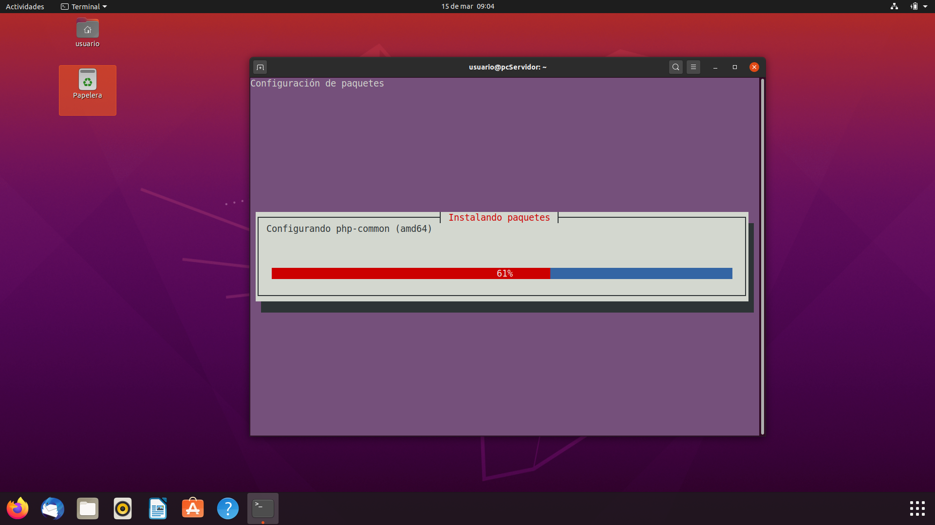The height and width of the screenshot is (525, 935).
Task: Open LibreOffice Writer from the dock
Action: pos(158,508)
